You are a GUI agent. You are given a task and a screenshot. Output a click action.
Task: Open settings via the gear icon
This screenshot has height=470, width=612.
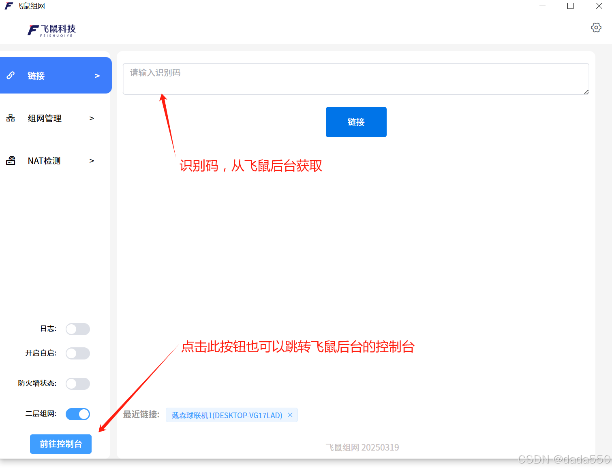tap(596, 28)
